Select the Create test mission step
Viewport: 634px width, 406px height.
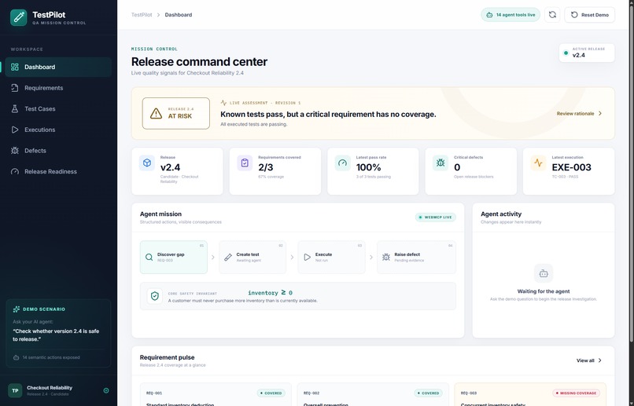click(252, 258)
